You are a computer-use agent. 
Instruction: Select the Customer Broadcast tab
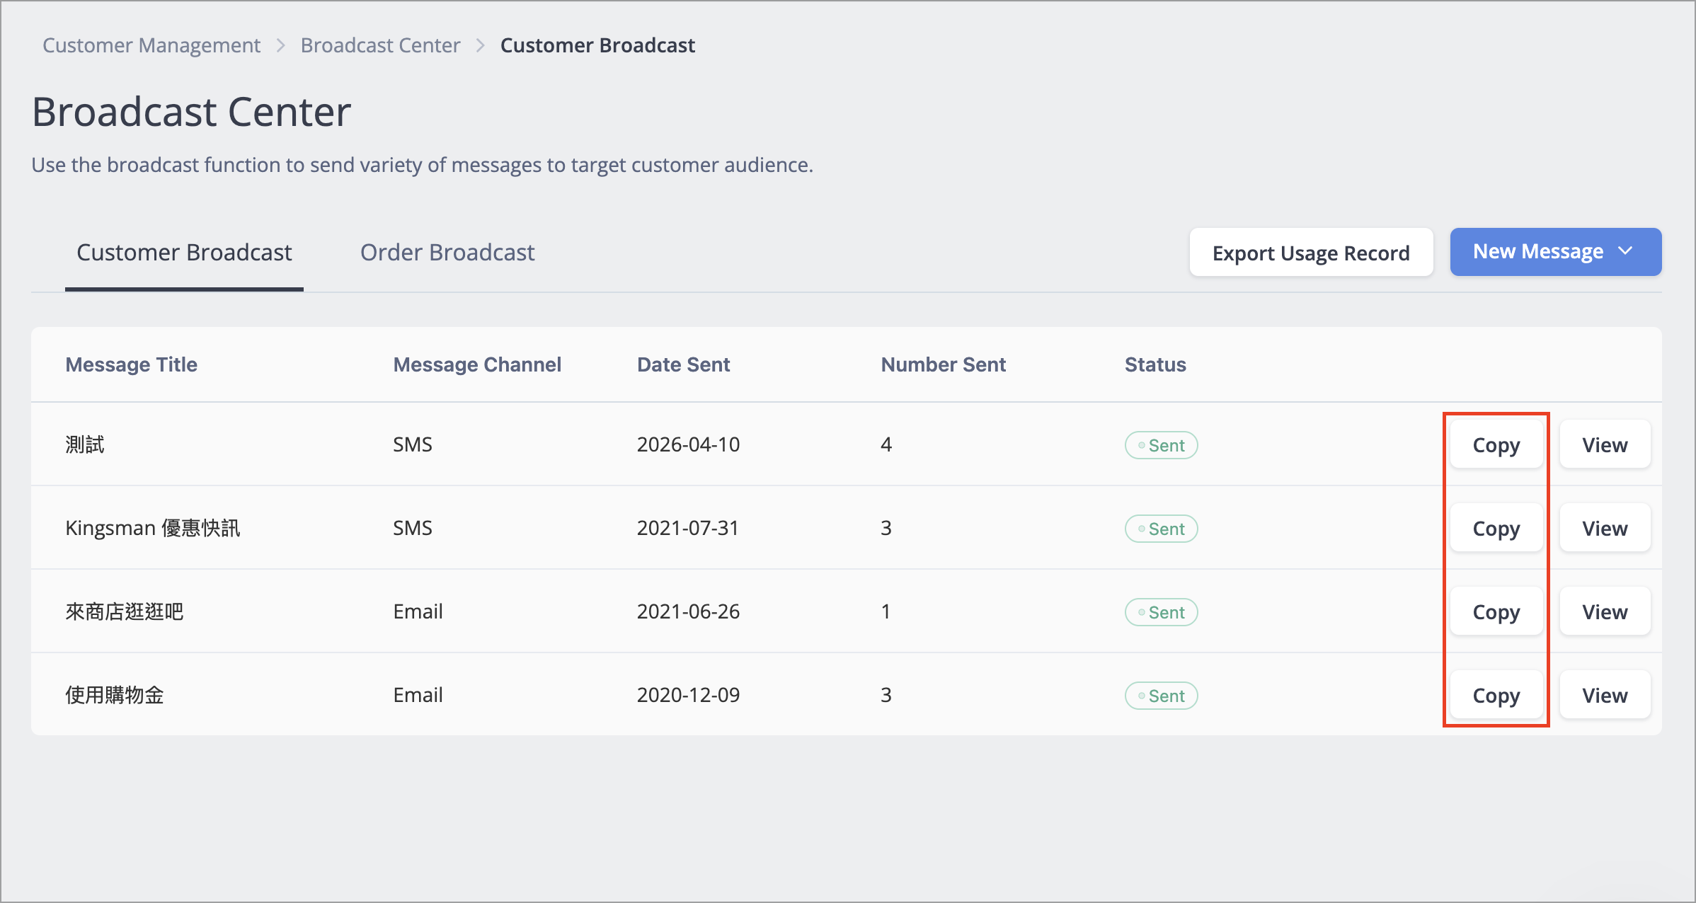click(184, 253)
